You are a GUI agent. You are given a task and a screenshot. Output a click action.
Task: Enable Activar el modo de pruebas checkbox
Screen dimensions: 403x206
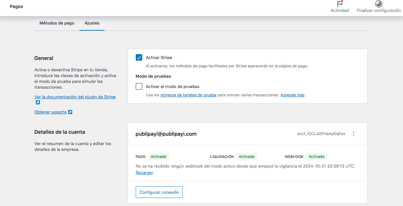coord(139,86)
